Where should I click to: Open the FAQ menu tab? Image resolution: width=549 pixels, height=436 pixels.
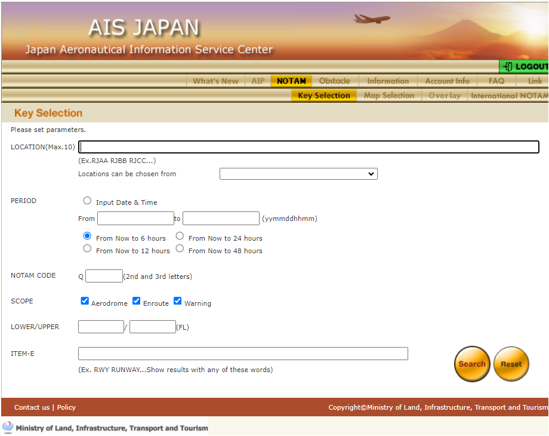[x=496, y=81]
